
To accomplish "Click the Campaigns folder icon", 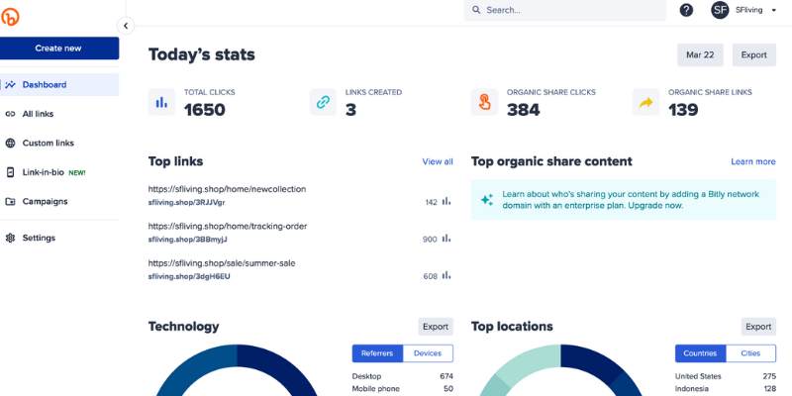I will click(10, 202).
